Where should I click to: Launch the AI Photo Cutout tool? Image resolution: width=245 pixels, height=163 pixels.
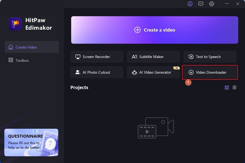click(97, 72)
